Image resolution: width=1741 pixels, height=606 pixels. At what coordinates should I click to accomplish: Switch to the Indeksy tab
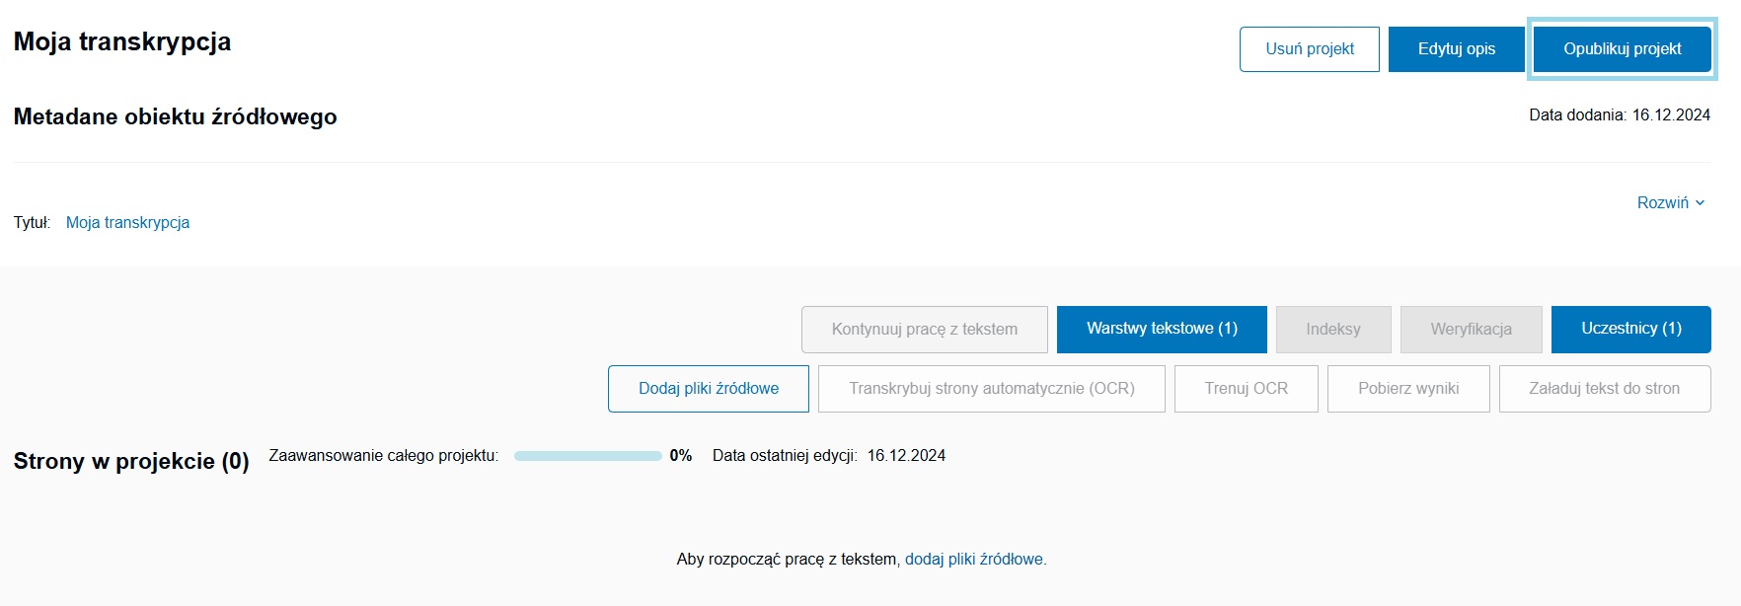tap(1333, 330)
